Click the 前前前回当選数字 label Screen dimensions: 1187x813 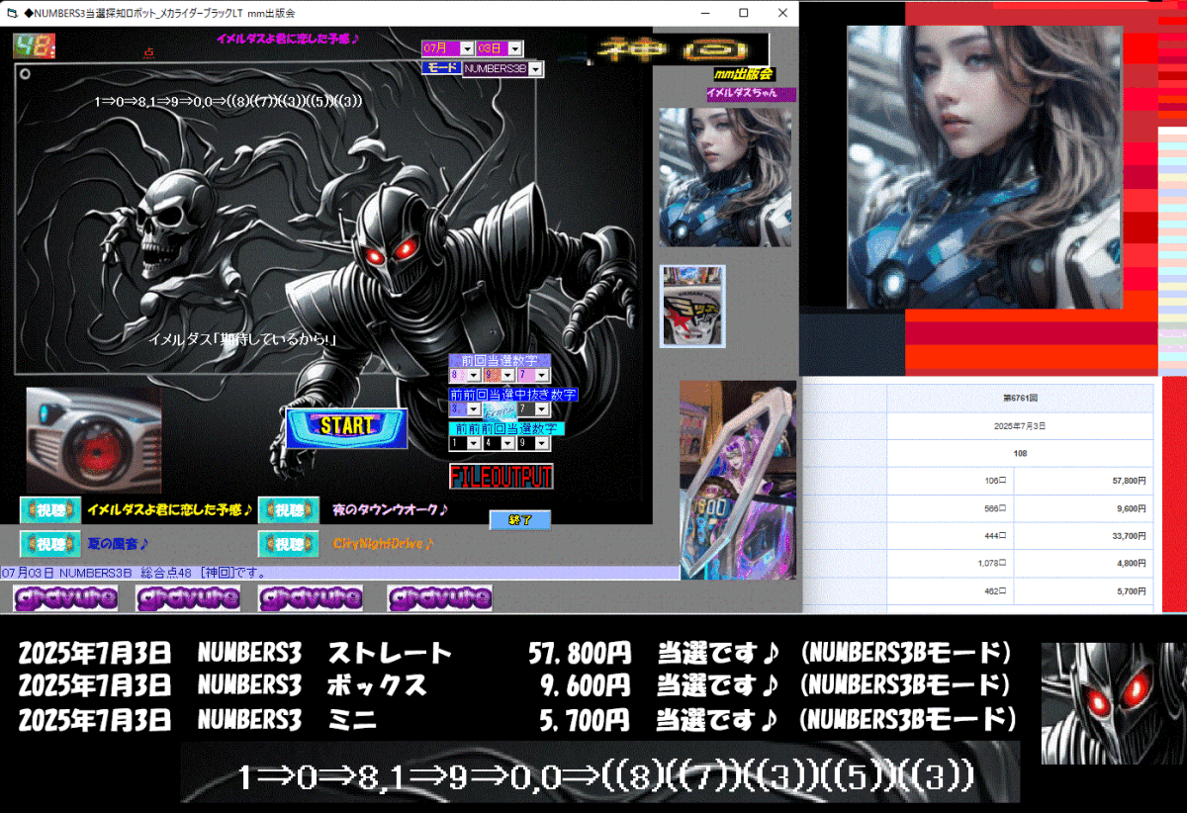[506, 428]
